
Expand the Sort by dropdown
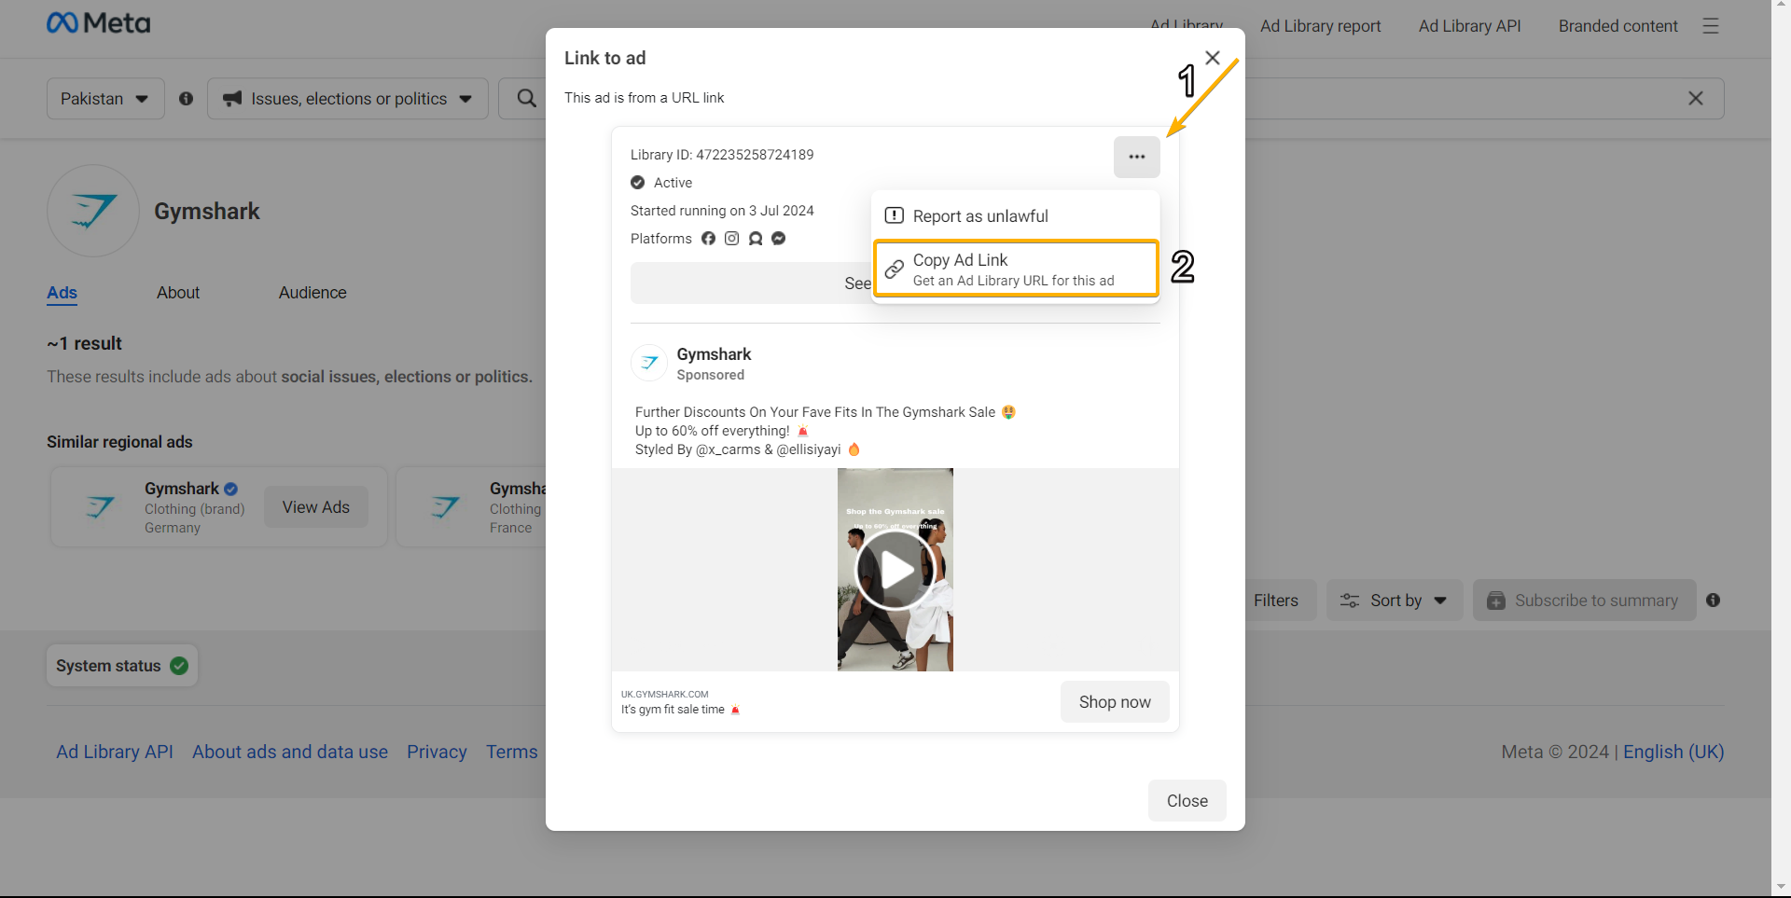point(1395,601)
